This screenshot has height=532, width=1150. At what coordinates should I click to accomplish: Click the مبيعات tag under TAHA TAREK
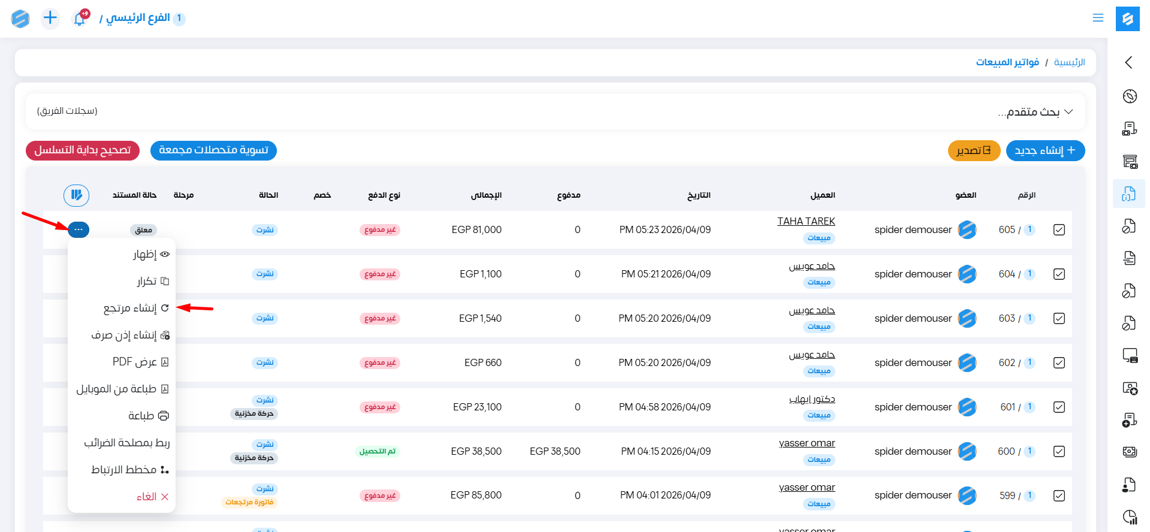(x=819, y=238)
